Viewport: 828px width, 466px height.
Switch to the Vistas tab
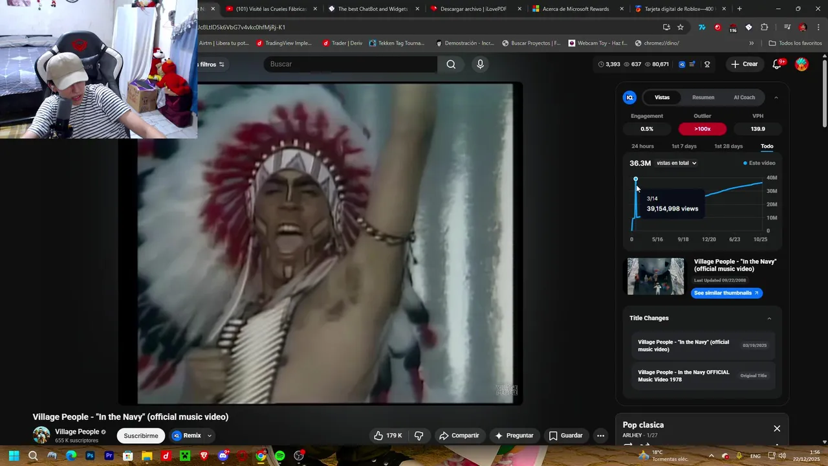(662, 97)
